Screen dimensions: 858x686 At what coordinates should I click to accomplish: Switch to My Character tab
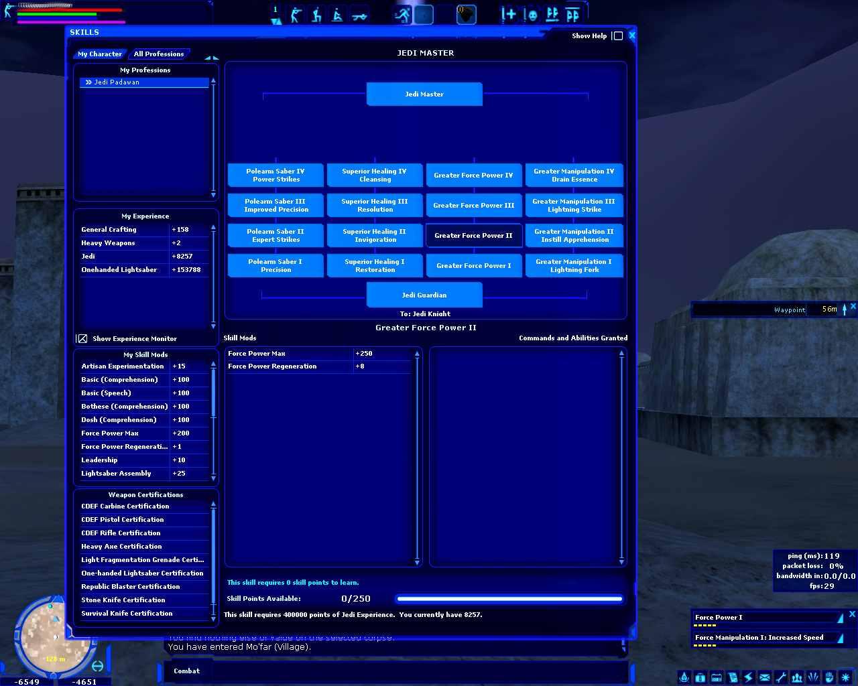click(100, 54)
